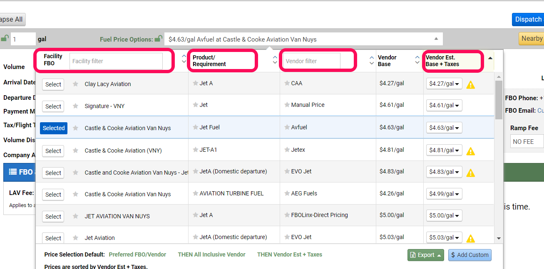Favorite star beside Jet Aviation facility

(75, 238)
